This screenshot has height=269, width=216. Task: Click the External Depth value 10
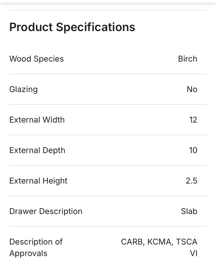(193, 150)
